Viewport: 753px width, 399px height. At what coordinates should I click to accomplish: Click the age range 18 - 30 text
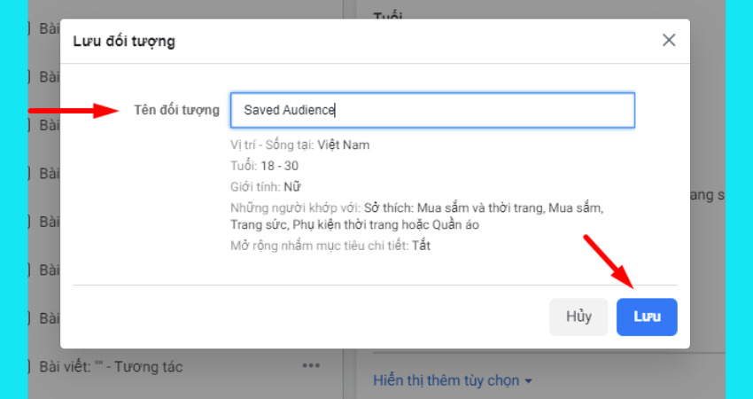click(279, 166)
